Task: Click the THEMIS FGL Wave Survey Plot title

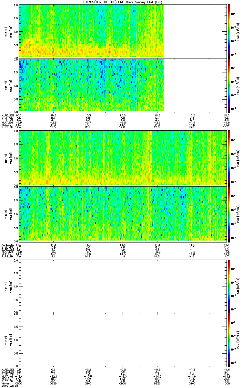Action: 122,2
